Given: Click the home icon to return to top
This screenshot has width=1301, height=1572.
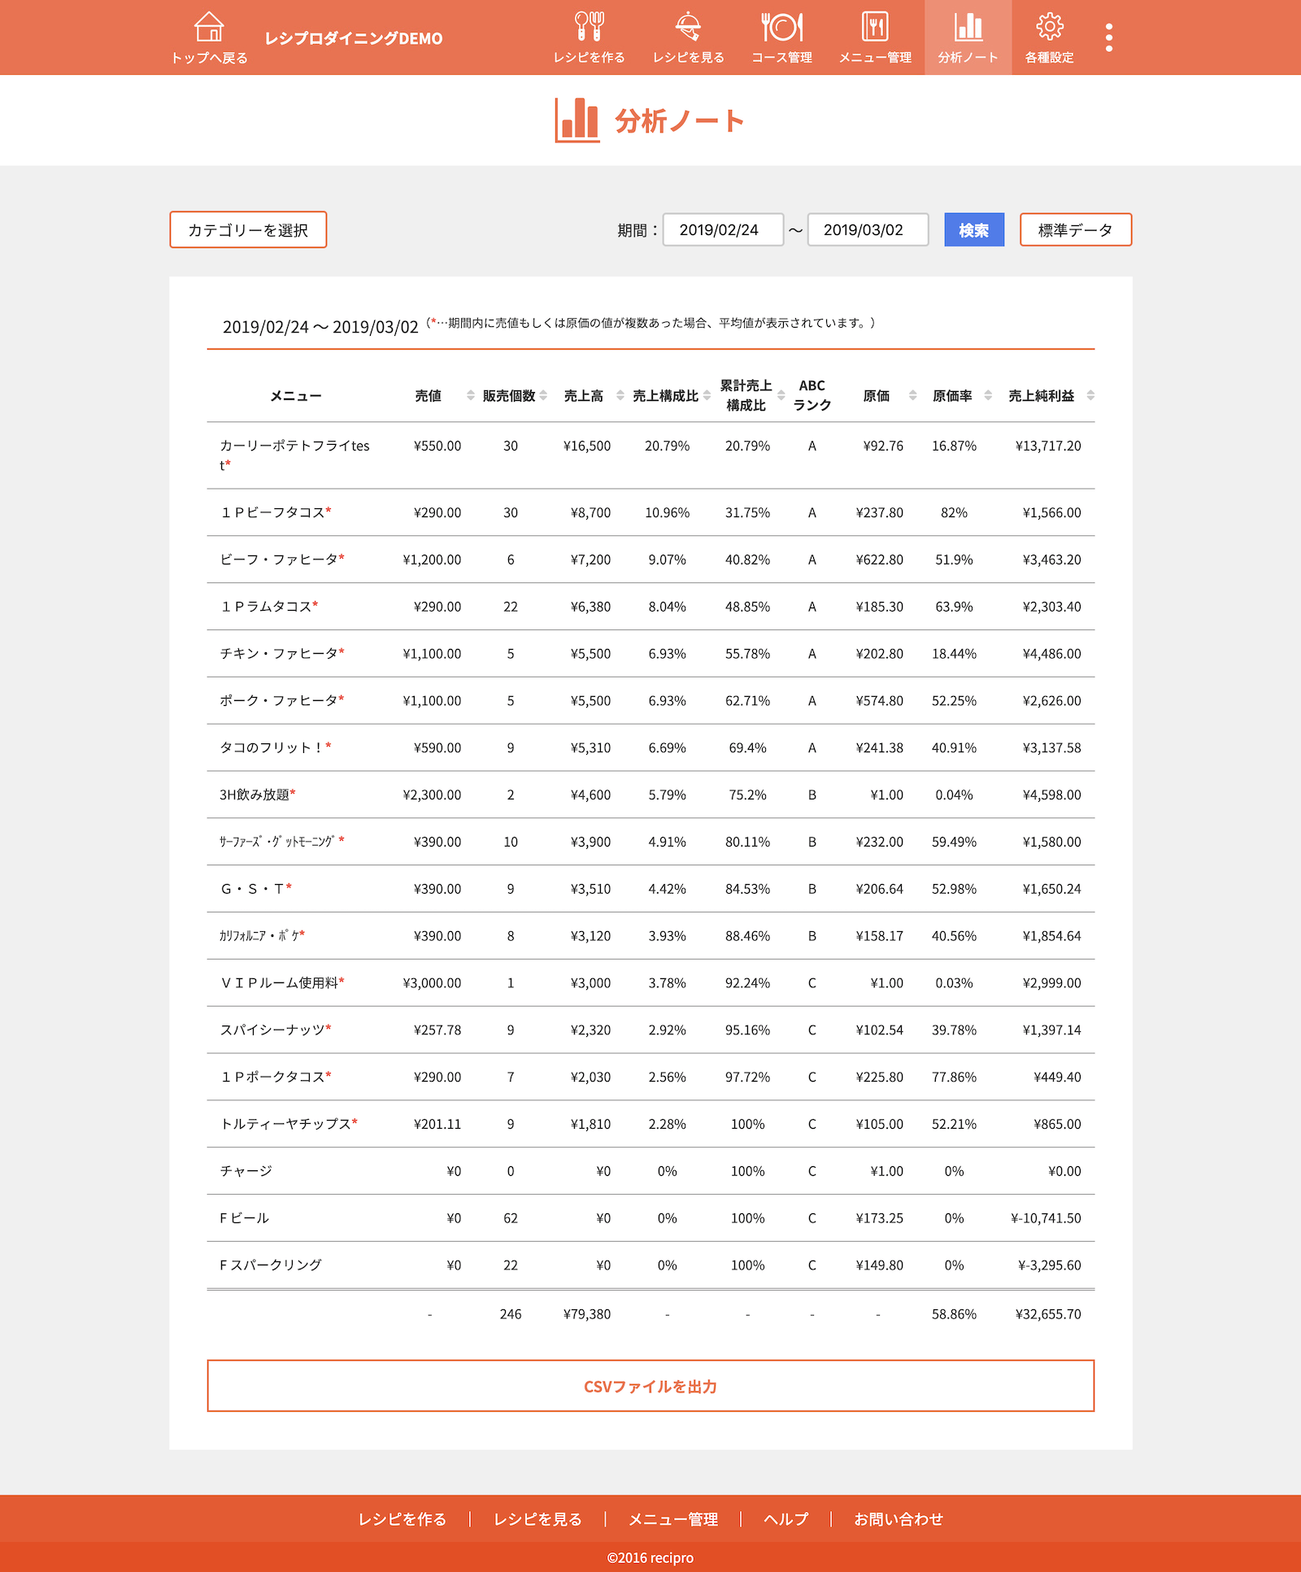Looking at the screenshot, I should point(209,27).
